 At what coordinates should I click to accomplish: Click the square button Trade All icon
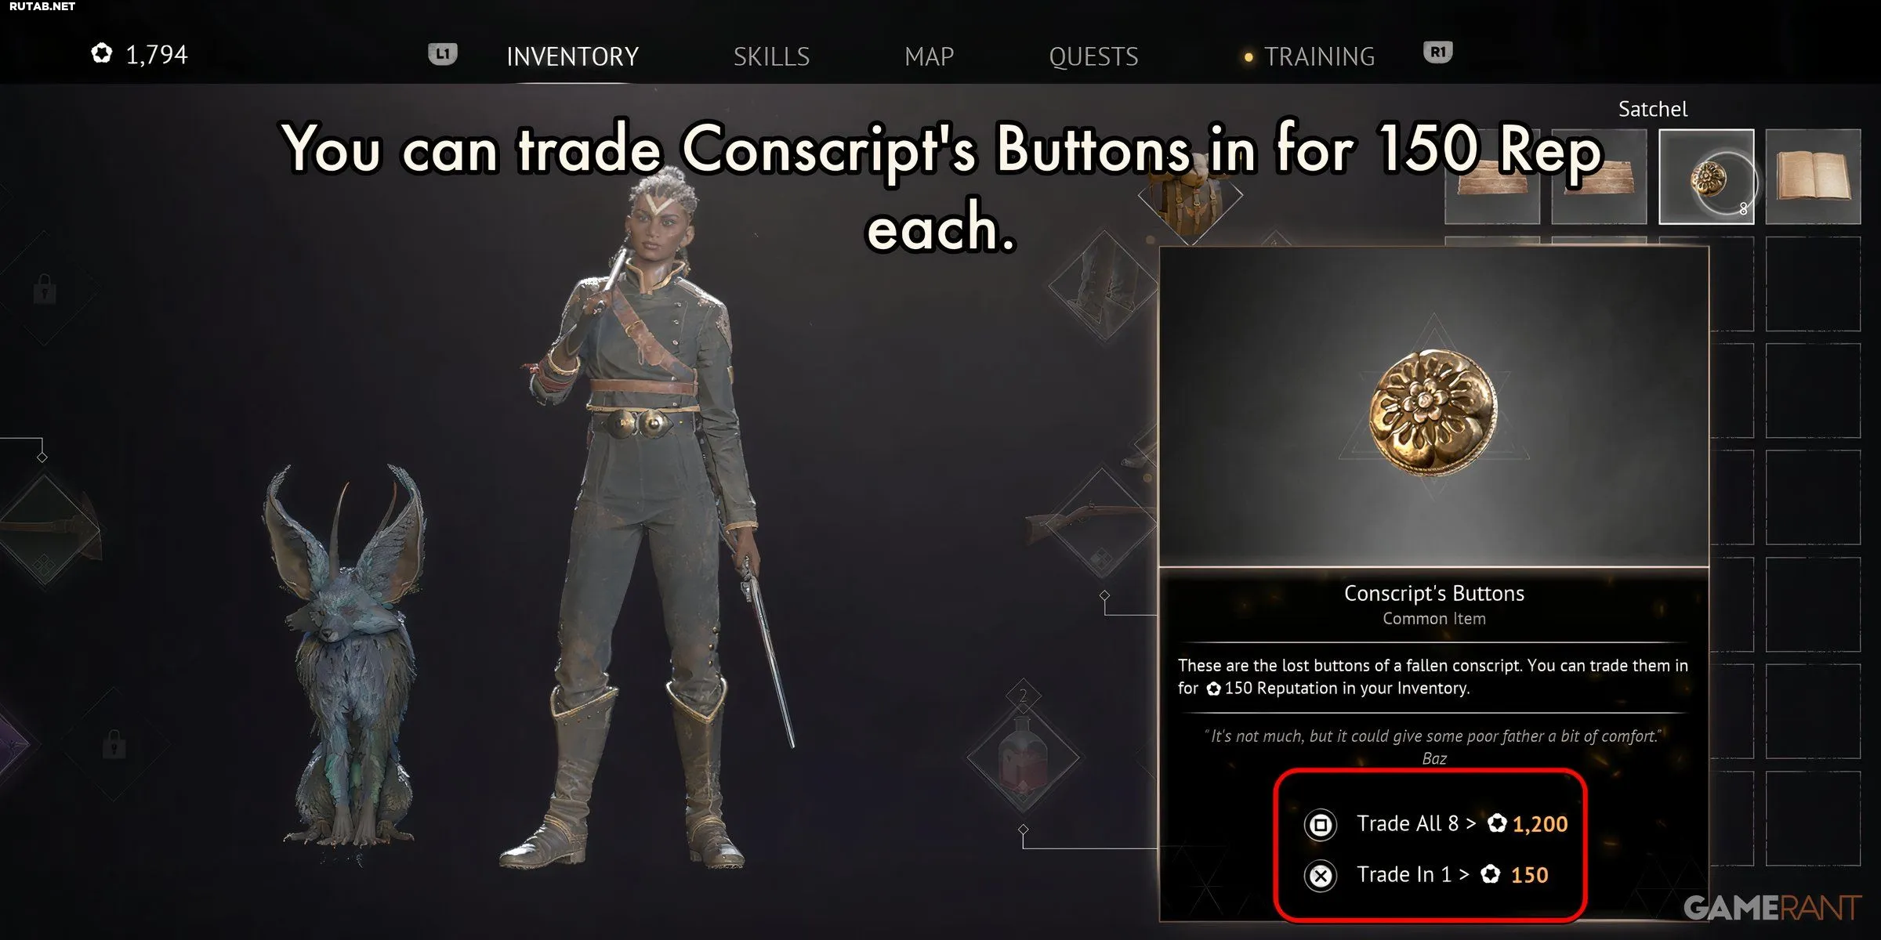point(1321,825)
